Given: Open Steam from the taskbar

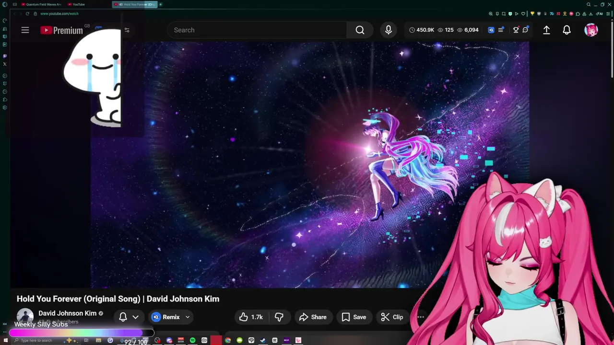Looking at the screenshot, I should coord(263,340).
